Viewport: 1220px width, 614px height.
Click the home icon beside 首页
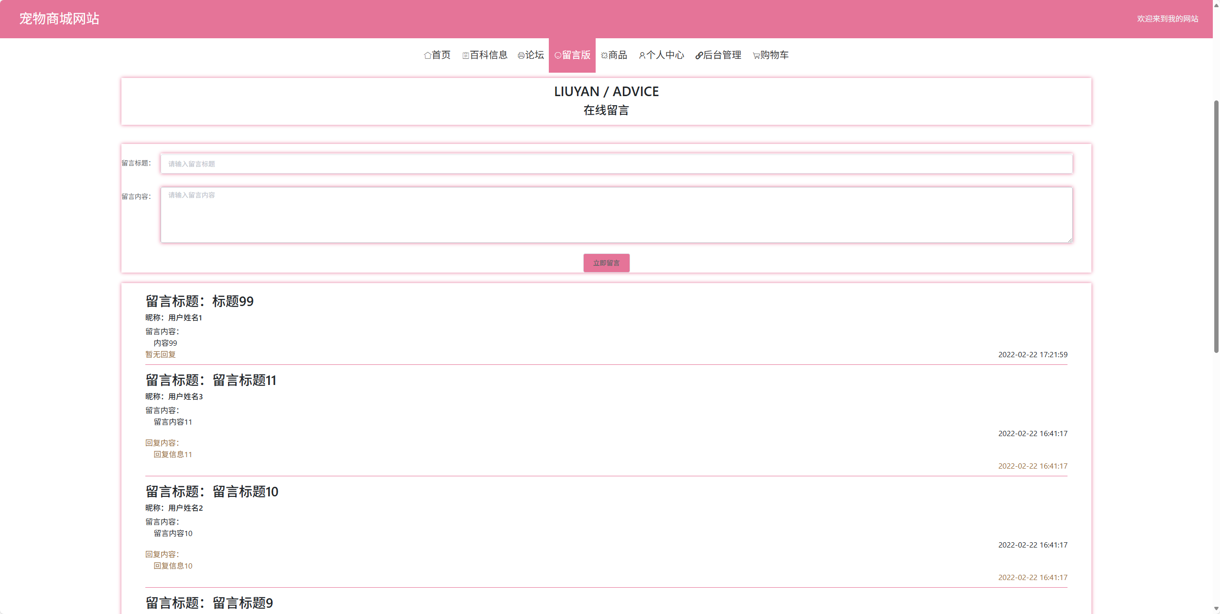point(427,55)
